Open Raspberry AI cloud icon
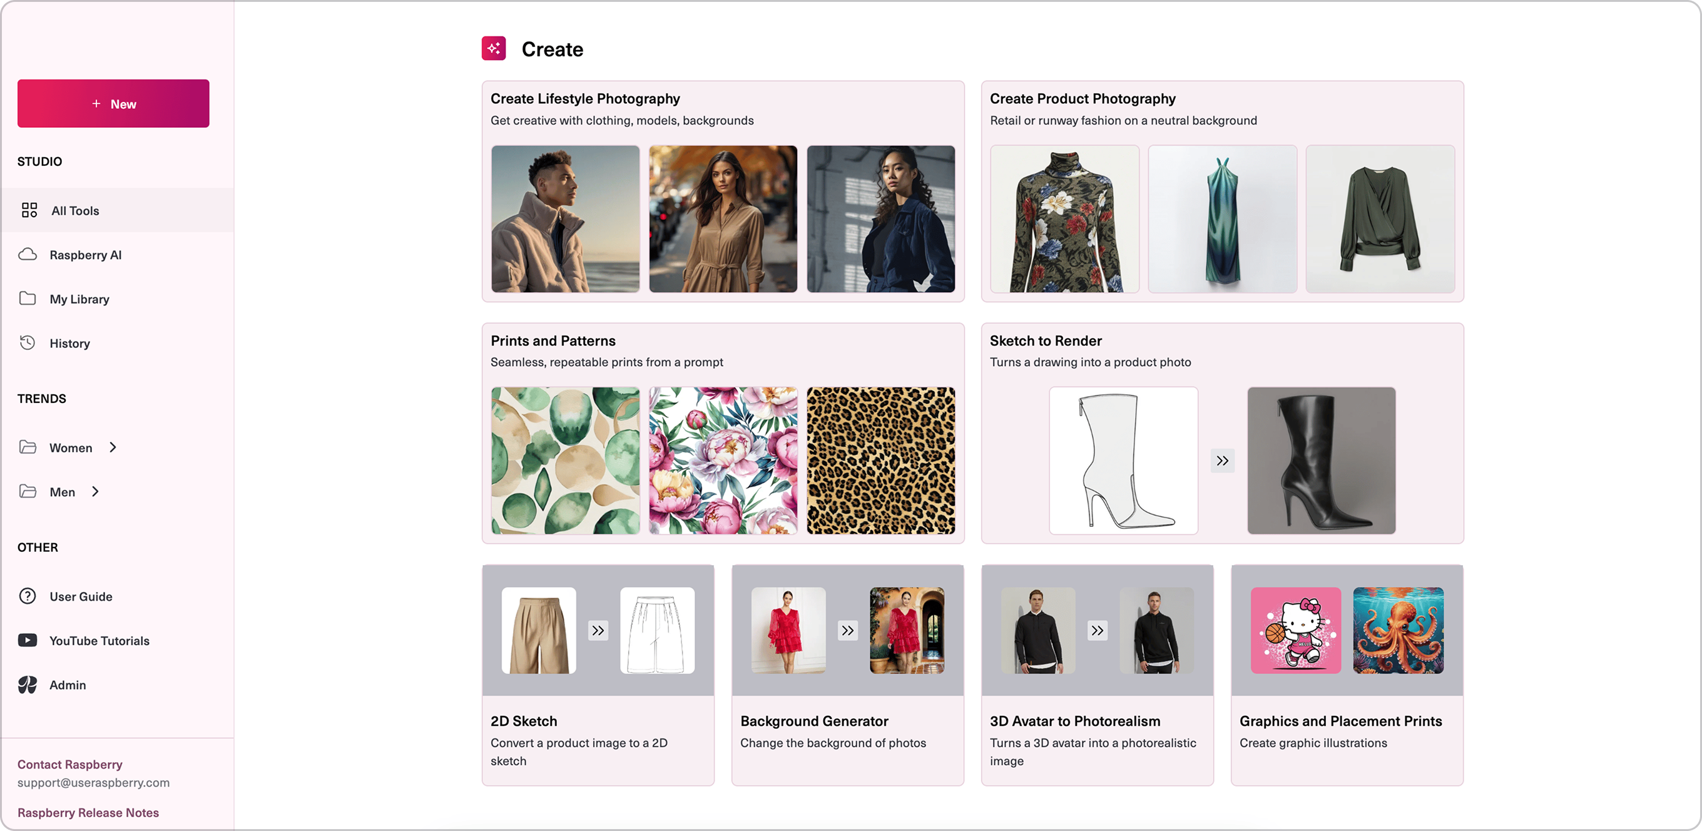The width and height of the screenshot is (1702, 831). (28, 254)
